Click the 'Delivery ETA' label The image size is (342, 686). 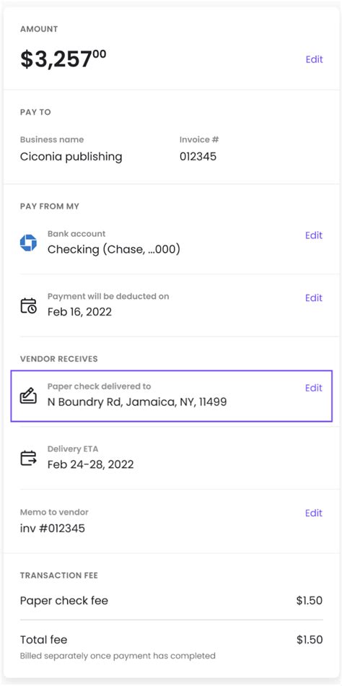73,449
